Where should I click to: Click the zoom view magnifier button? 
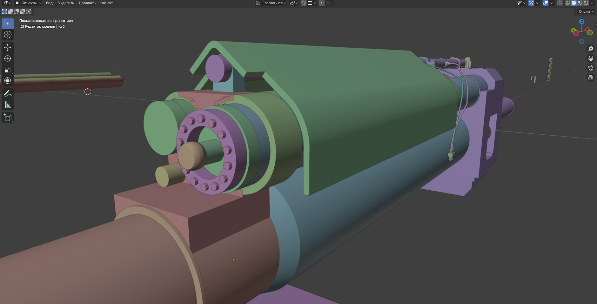[591, 49]
